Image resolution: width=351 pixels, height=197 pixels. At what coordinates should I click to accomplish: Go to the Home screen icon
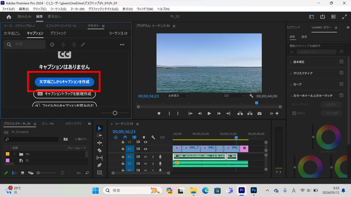(x=9, y=17)
